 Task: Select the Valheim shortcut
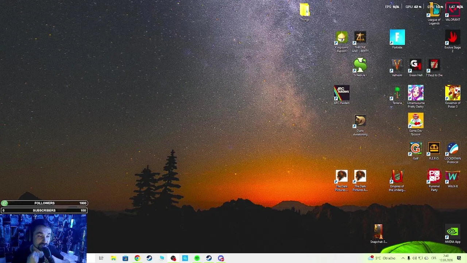point(397,68)
